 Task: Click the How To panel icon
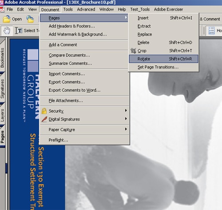[x=211, y=31]
